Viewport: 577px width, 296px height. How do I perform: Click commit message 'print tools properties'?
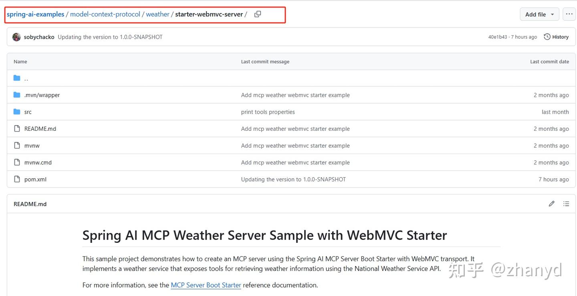[268, 112]
